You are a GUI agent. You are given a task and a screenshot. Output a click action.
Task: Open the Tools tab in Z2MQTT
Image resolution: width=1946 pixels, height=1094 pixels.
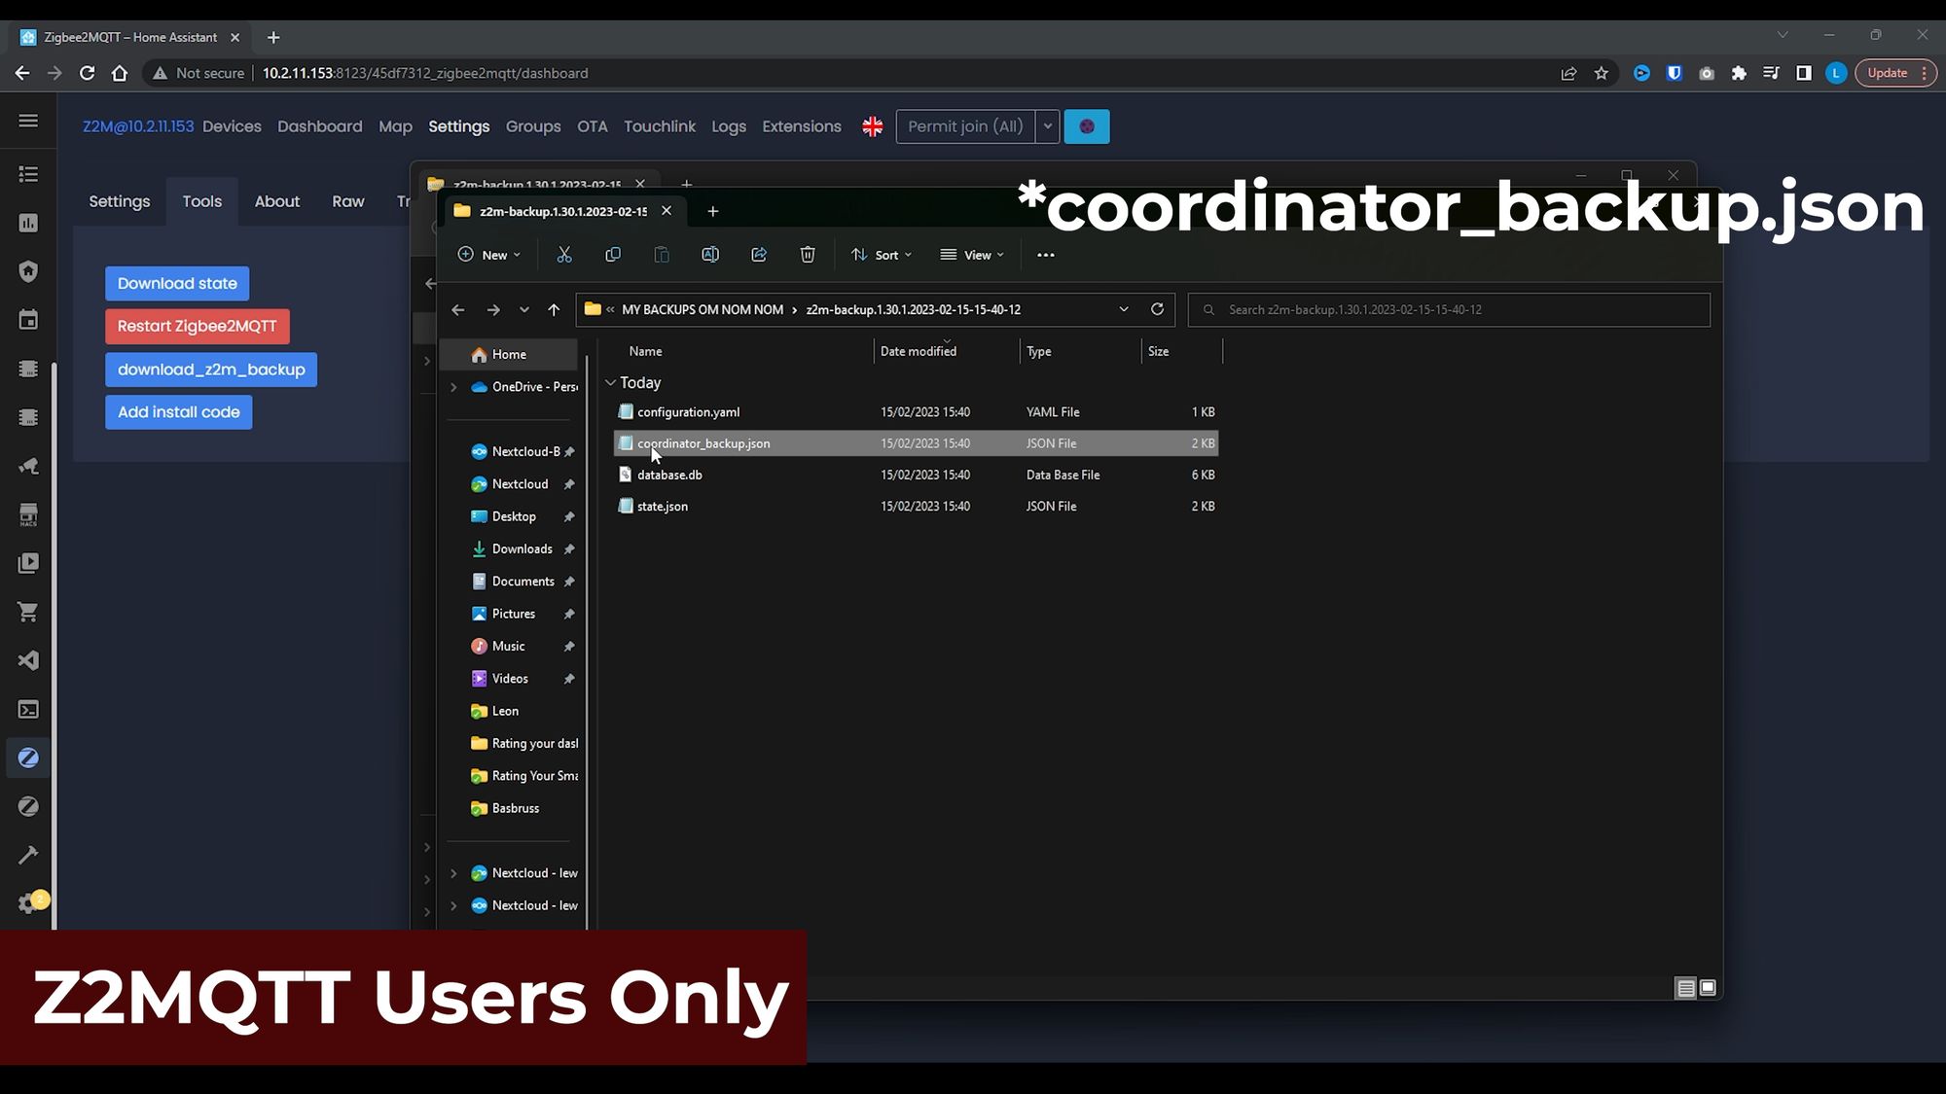pos(201,200)
